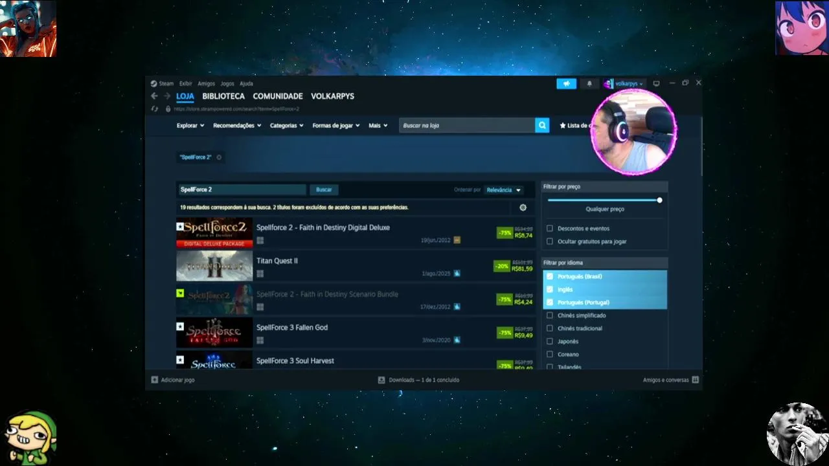
Task: Open the Jogos menu
Action: point(227,83)
